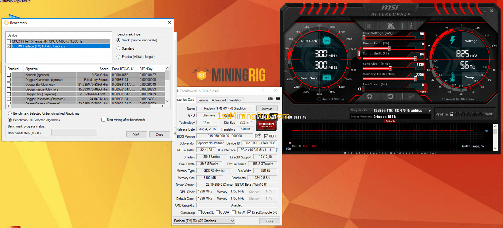Screen dimensions: 503x228
Task: Click SAVE profile button in Afterburner
Action: [x=489, y=114]
